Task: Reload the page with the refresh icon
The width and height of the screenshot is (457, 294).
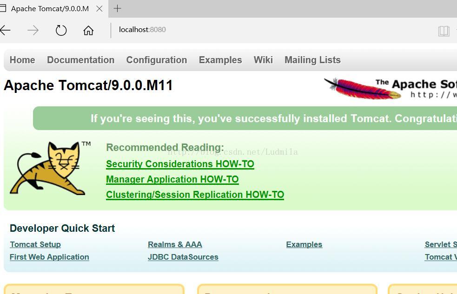Action: [61, 30]
